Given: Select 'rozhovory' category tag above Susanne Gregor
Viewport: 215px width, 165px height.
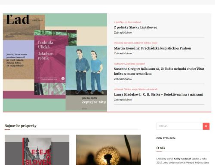Looking at the screenshot, I should 120,64.
